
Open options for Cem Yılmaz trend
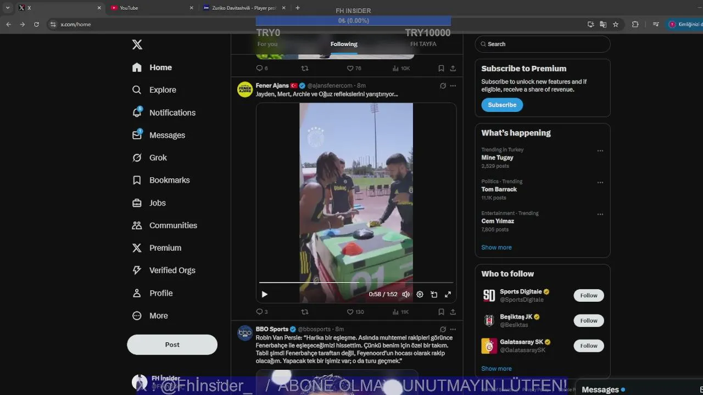point(600,215)
